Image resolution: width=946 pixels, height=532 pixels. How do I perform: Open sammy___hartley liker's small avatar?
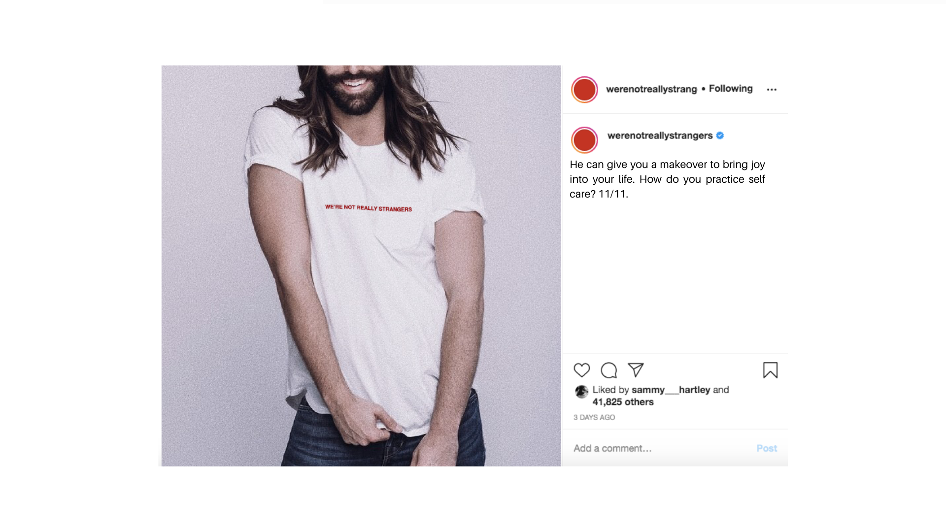point(581,392)
